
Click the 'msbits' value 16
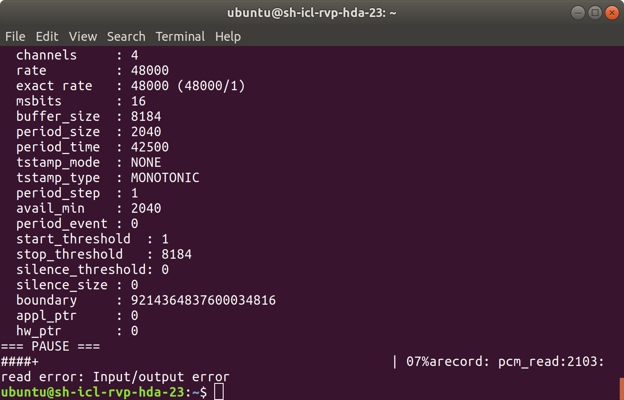coord(139,101)
